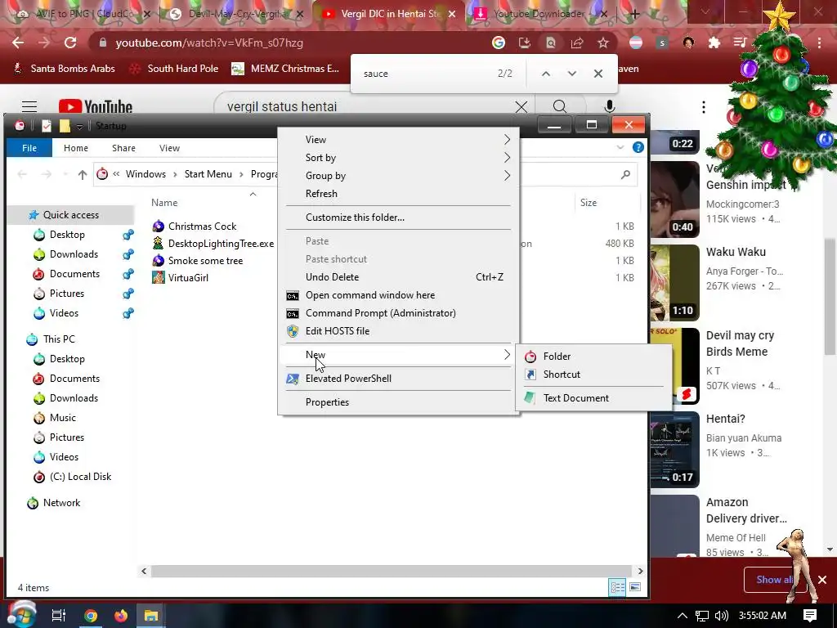Open the Share ribbon tab
The image size is (837, 628).
point(124,148)
